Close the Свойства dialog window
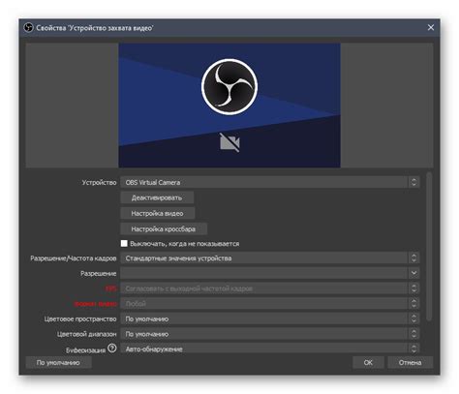 tap(431, 27)
